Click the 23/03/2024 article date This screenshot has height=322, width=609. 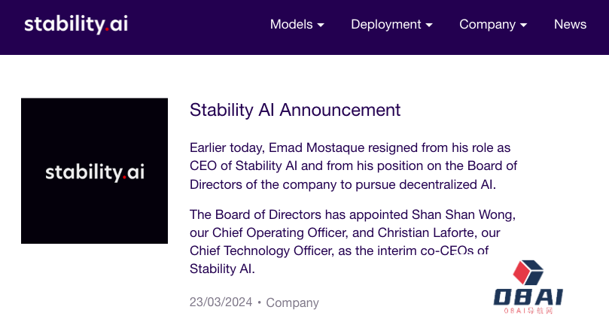(221, 302)
